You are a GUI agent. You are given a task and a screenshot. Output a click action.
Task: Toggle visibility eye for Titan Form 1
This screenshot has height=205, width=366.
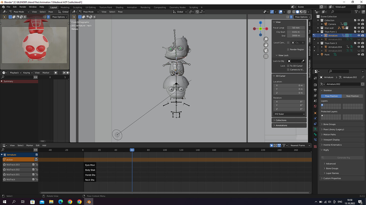tap(359, 32)
